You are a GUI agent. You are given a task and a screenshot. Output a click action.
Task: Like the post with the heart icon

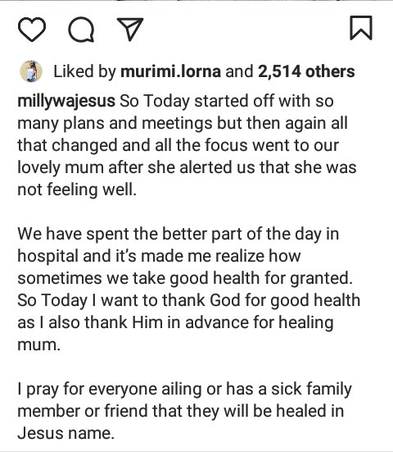tap(32, 29)
